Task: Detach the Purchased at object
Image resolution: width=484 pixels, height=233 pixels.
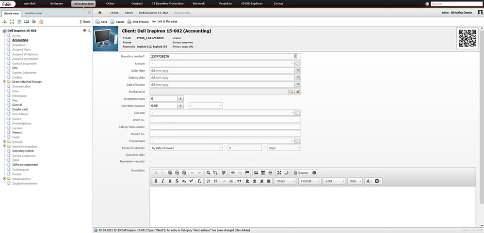Action: pyautogui.click(x=298, y=92)
